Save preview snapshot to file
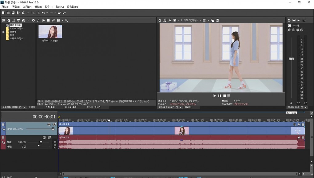 217,20
